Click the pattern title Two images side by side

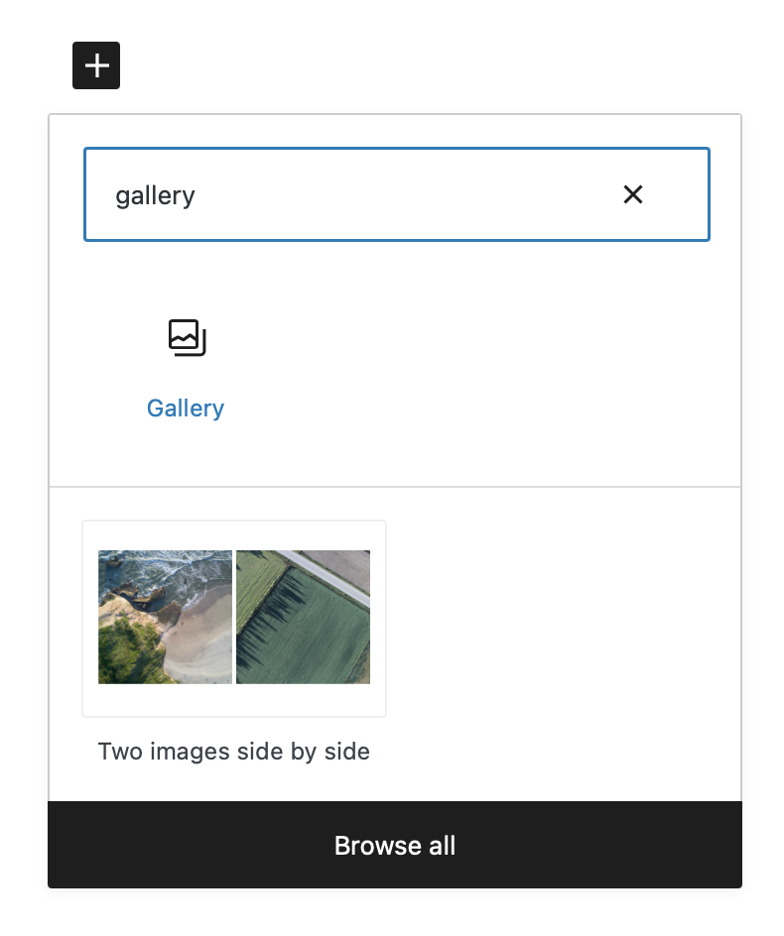click(233, 752)
